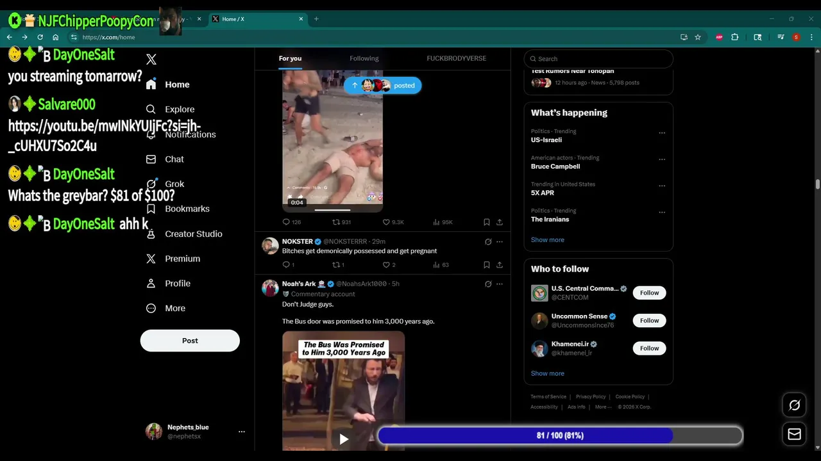The height and width of the screenshot is (461, 821).
Task: Click Grok icon on NOKSTER post
Action: click(x=488, y=242)
